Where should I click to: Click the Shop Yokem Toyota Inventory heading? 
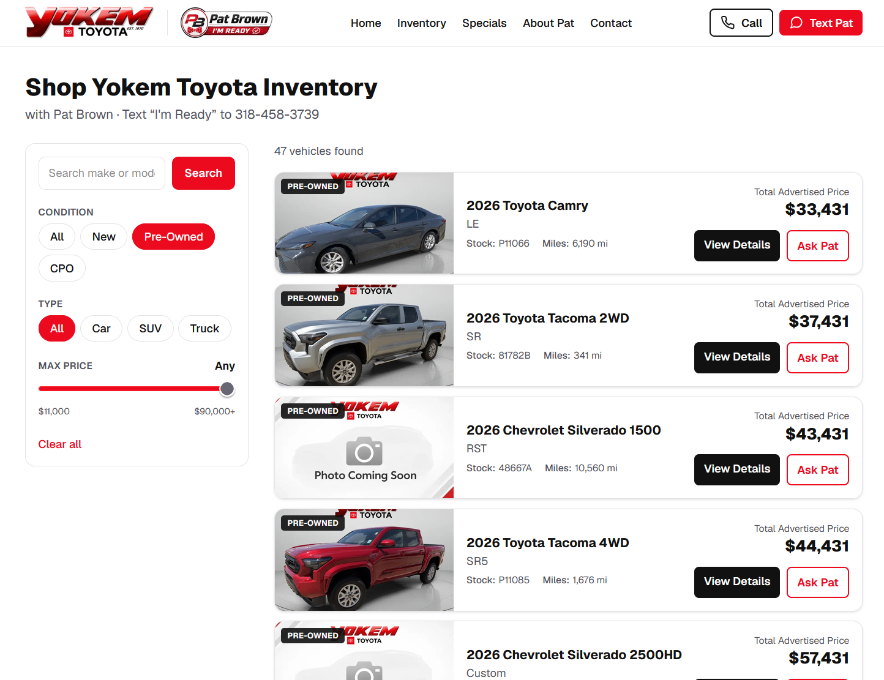tap(201, 88)
